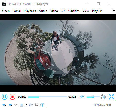Enter fullscreen with the expand arrows icon
This screenshot has width=116, height=108.
click(111, 97)
